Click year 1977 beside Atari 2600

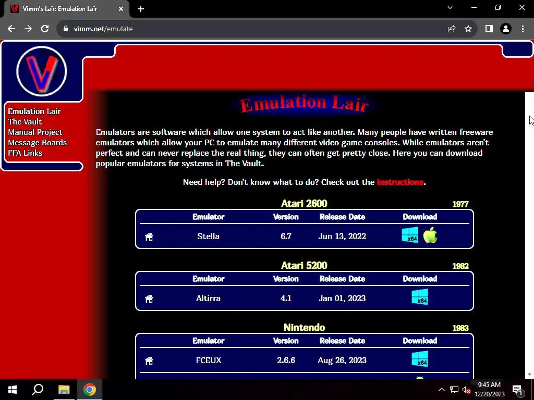click(460, 204)
